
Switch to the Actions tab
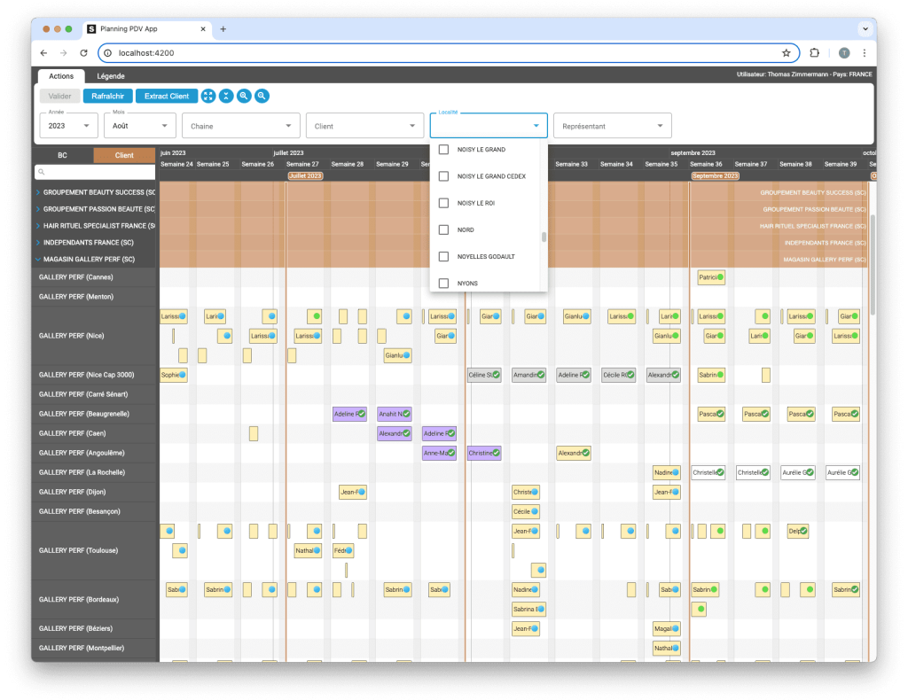61,76
